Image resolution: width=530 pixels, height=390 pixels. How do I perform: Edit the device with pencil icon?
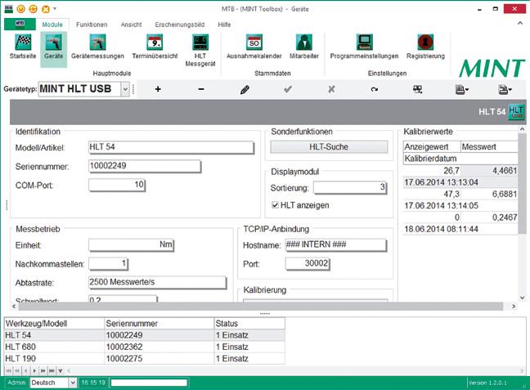[245, 89]
